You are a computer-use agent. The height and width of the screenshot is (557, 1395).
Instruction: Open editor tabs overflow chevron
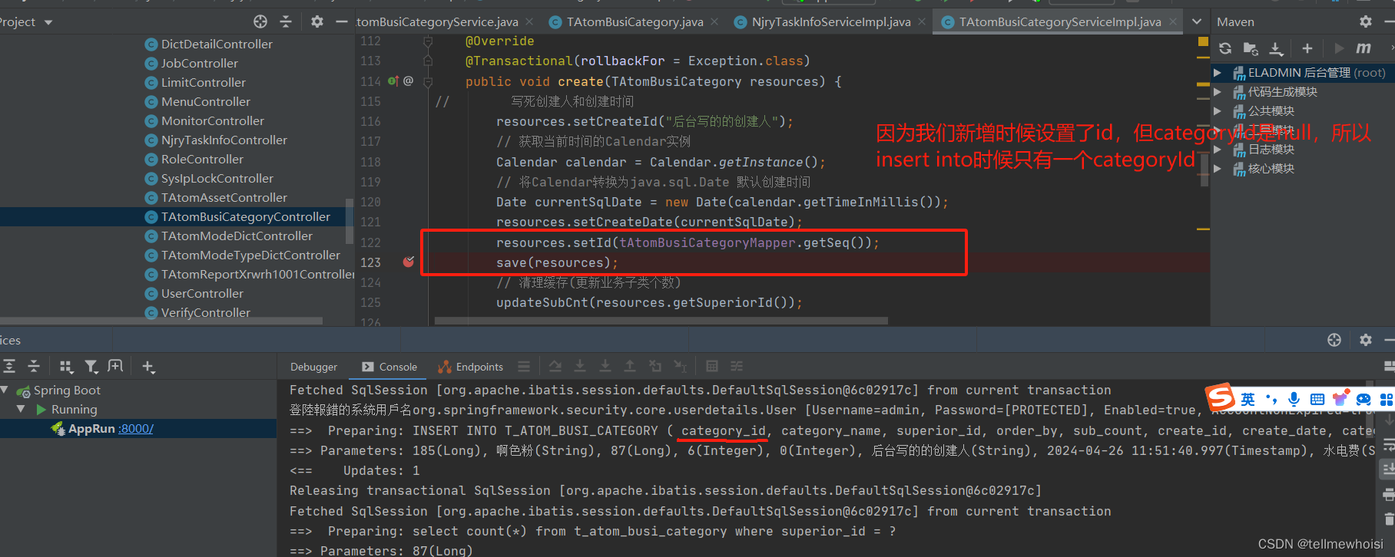pos(1197,21)
